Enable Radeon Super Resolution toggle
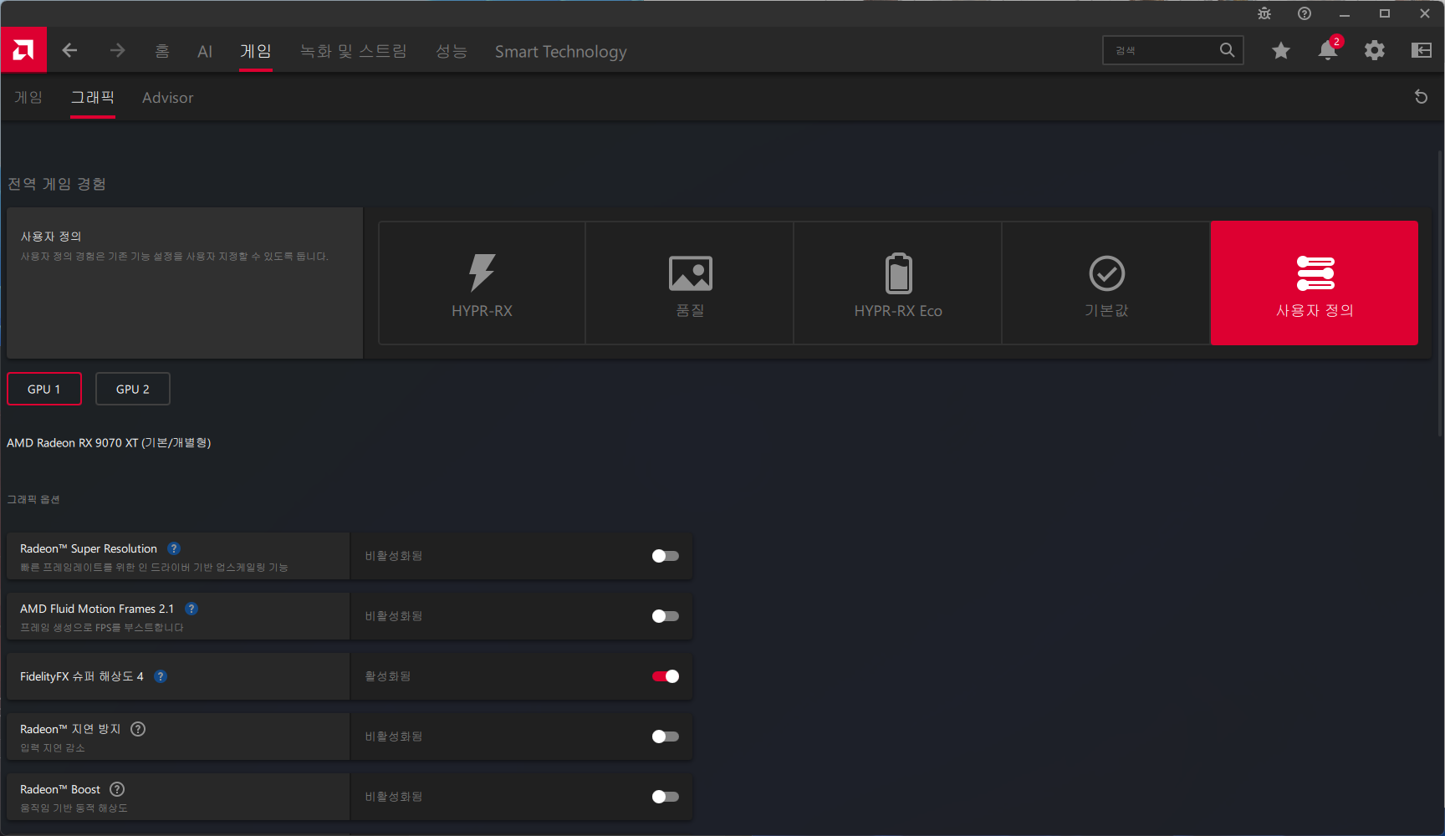This screenshot has width=1445, height=836. 666,556
